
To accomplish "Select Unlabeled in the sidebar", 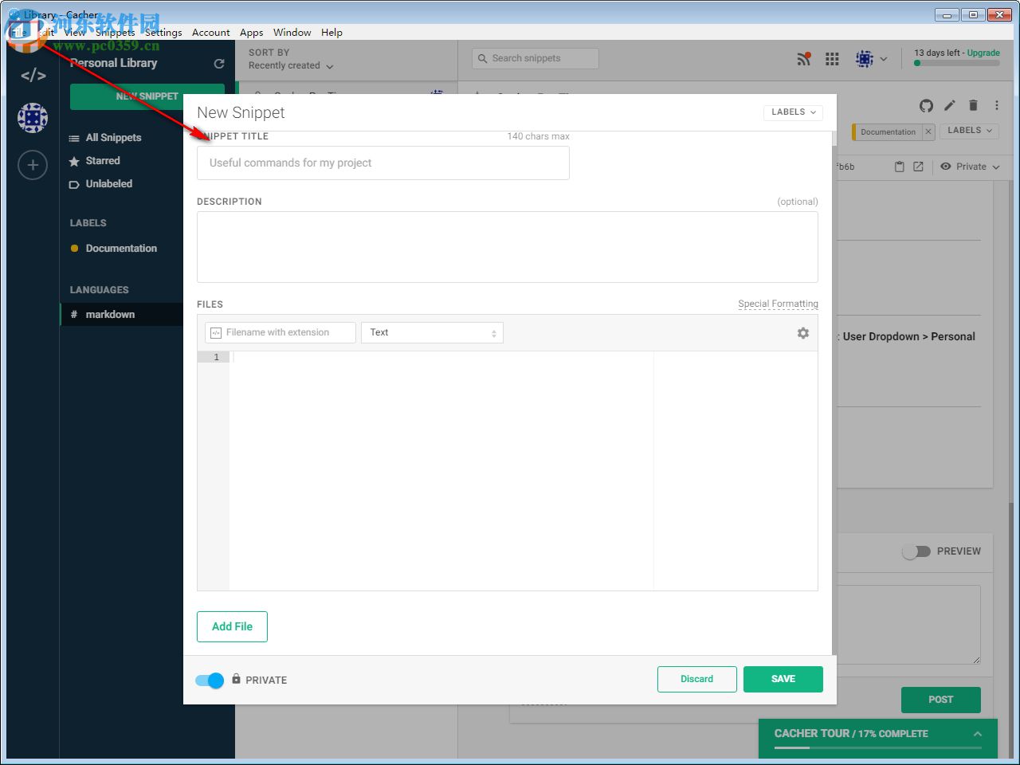I will [x=109, y=184].
